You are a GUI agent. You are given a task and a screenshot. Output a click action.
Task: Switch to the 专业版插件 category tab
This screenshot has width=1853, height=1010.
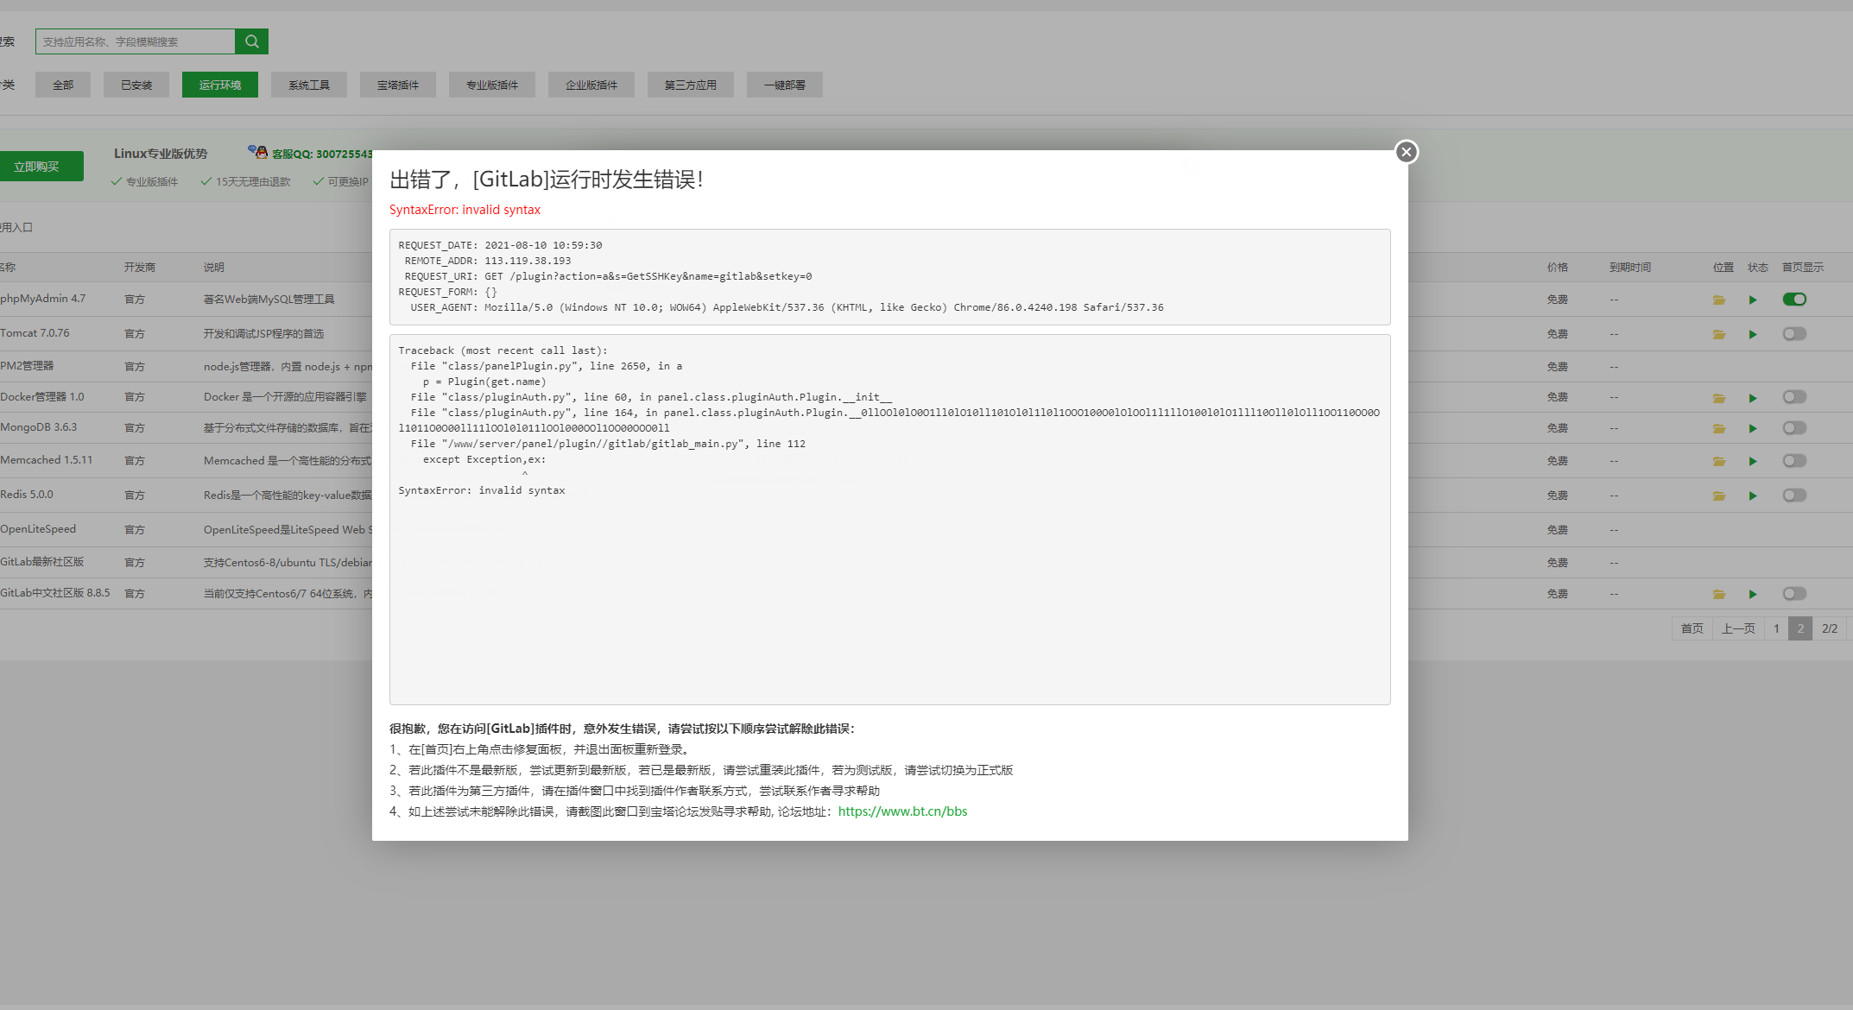(492, 85)
